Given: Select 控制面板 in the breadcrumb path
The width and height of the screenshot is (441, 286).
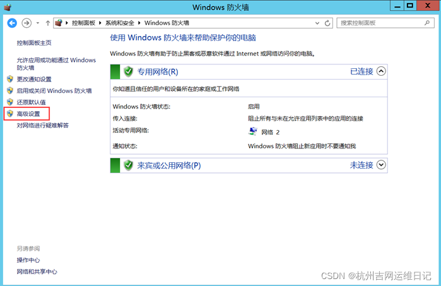Looking at the screenshot, I should [x=83, y=23].
